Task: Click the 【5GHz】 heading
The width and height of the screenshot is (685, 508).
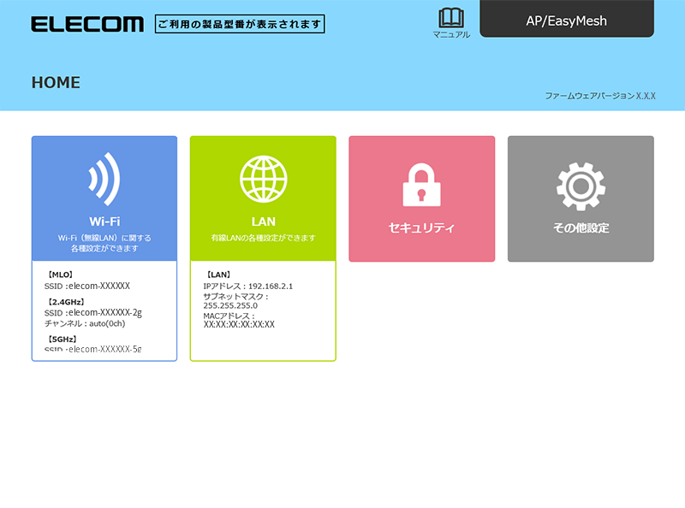Action: 62,340
